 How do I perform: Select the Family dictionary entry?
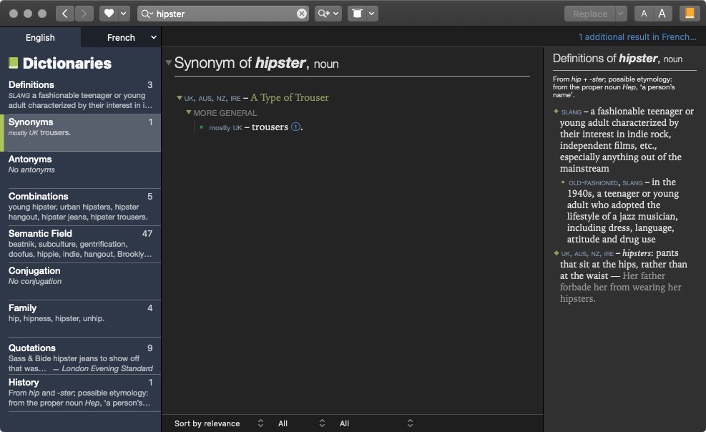[x=80, y=318]
